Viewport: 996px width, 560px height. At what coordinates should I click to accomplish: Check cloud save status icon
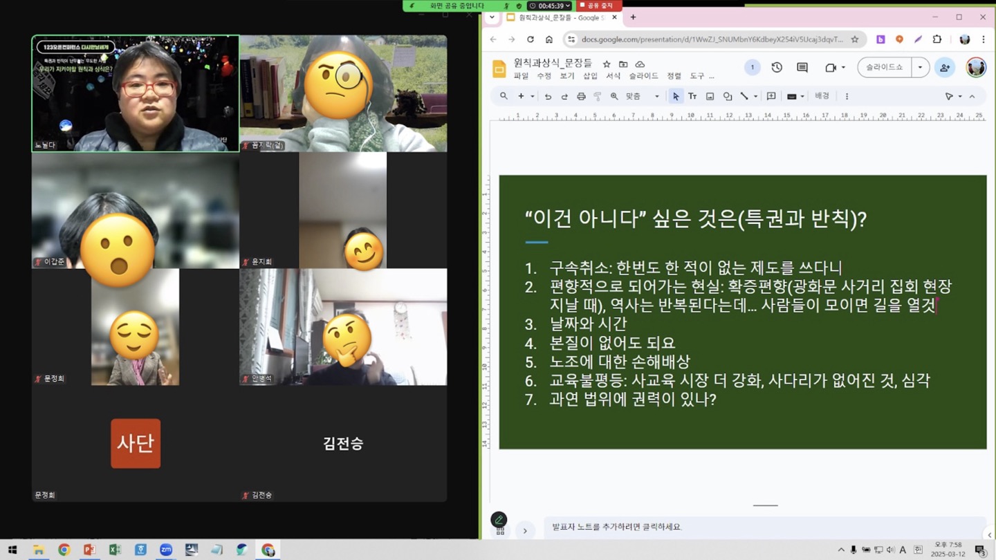(x=640, y=64)
